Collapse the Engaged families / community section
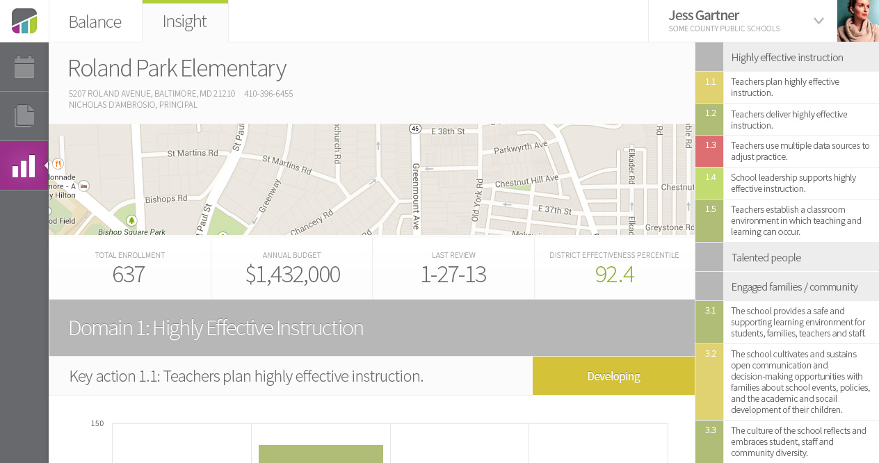 [x=787, y=286]
